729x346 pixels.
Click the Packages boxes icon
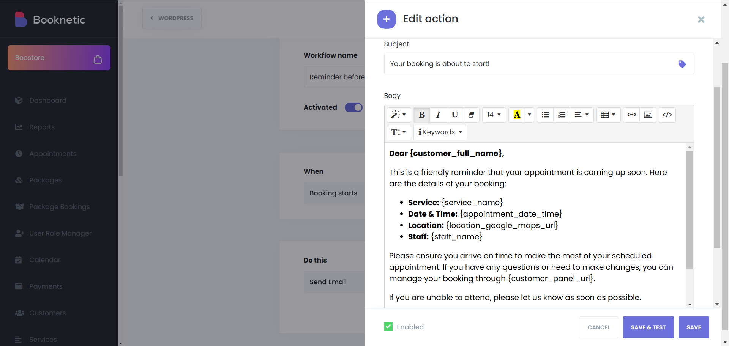tap(19, 180)
